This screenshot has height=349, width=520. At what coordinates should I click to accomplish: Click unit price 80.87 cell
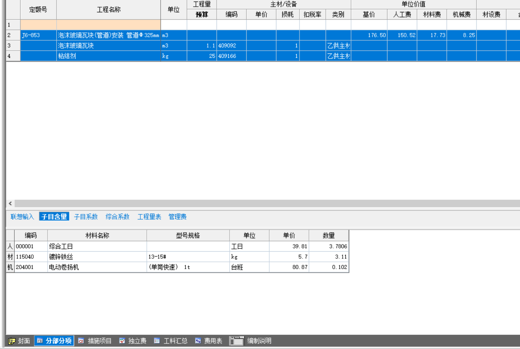pos(289,267)
